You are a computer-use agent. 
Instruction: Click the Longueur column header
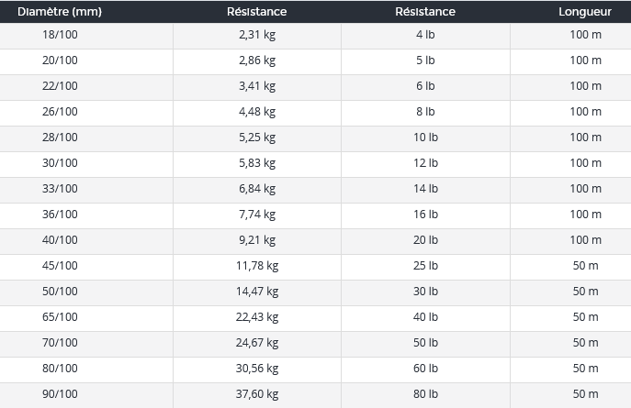pyautogui.click(x=585, y=12)
